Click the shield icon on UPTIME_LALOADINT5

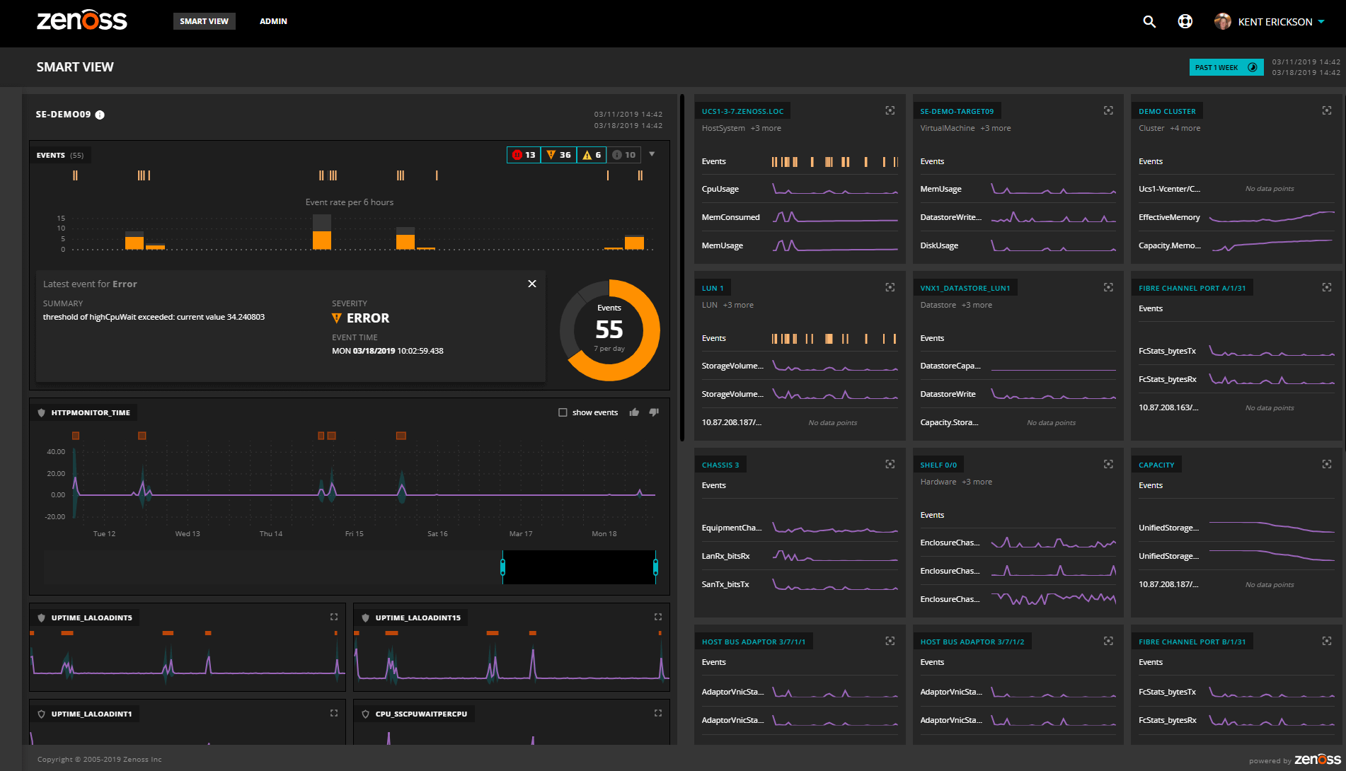tap(41, 618)
